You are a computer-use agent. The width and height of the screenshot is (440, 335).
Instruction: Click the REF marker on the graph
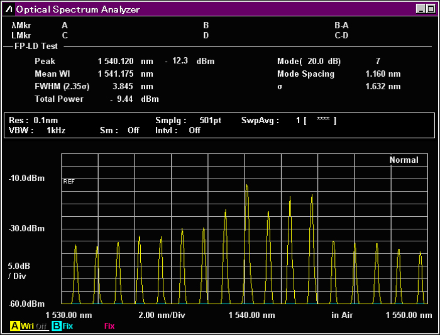(x=69, y=182)
